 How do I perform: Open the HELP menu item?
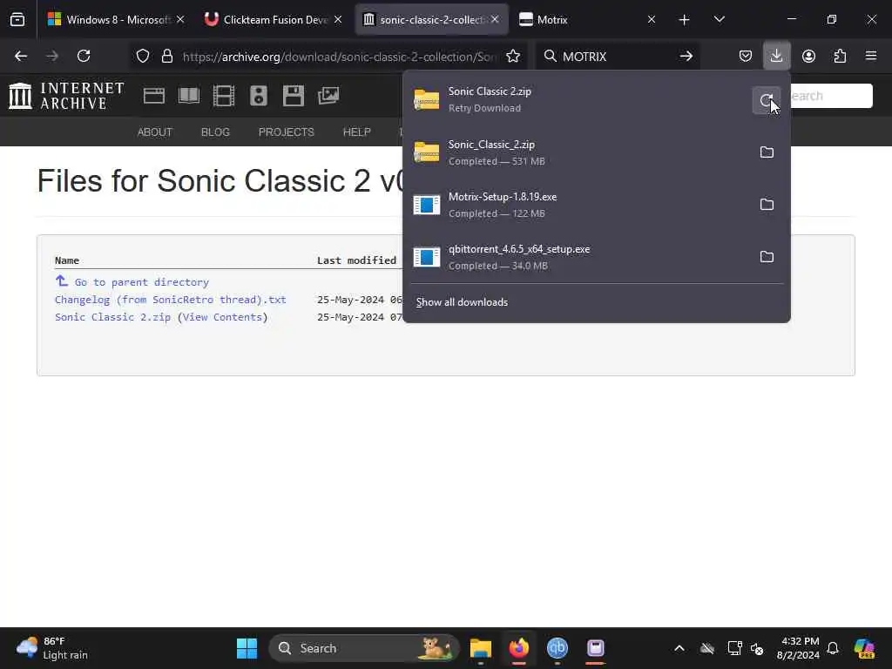[356, 132]
